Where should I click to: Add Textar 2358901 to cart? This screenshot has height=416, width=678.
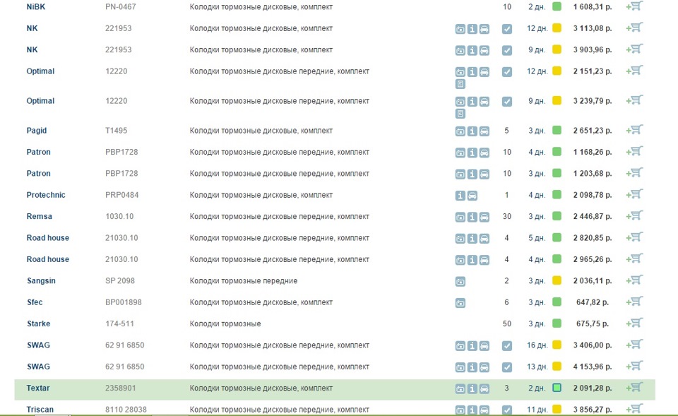(x=634, y=388)
